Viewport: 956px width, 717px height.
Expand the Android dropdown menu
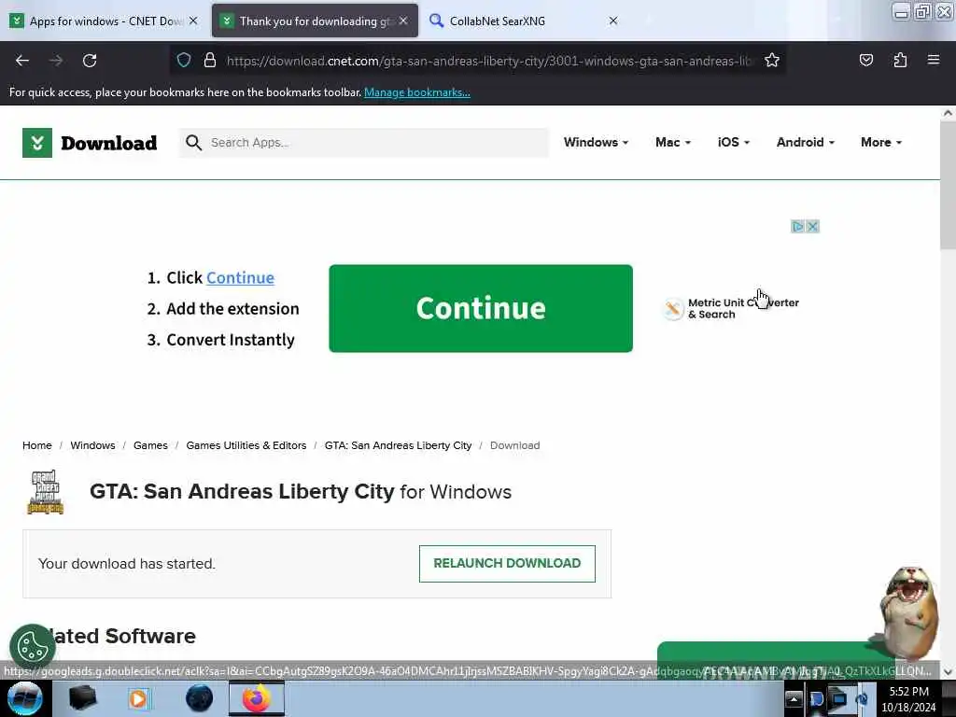(x=805, y=142)
